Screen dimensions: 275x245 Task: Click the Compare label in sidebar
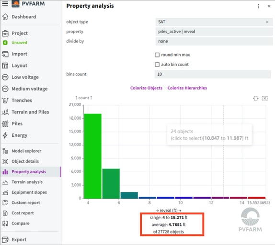tap(21, 223)
